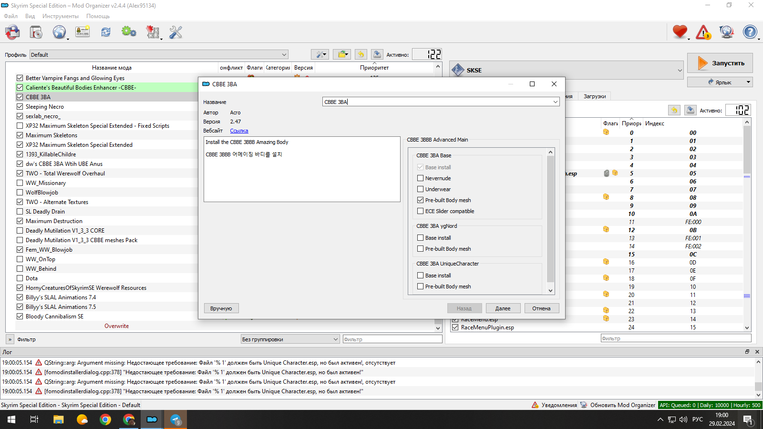Image resolution: width=763 pixels, height=429 pixels.
Task: Show hidden system tray icons chevron
Action: tap(660, 419)
